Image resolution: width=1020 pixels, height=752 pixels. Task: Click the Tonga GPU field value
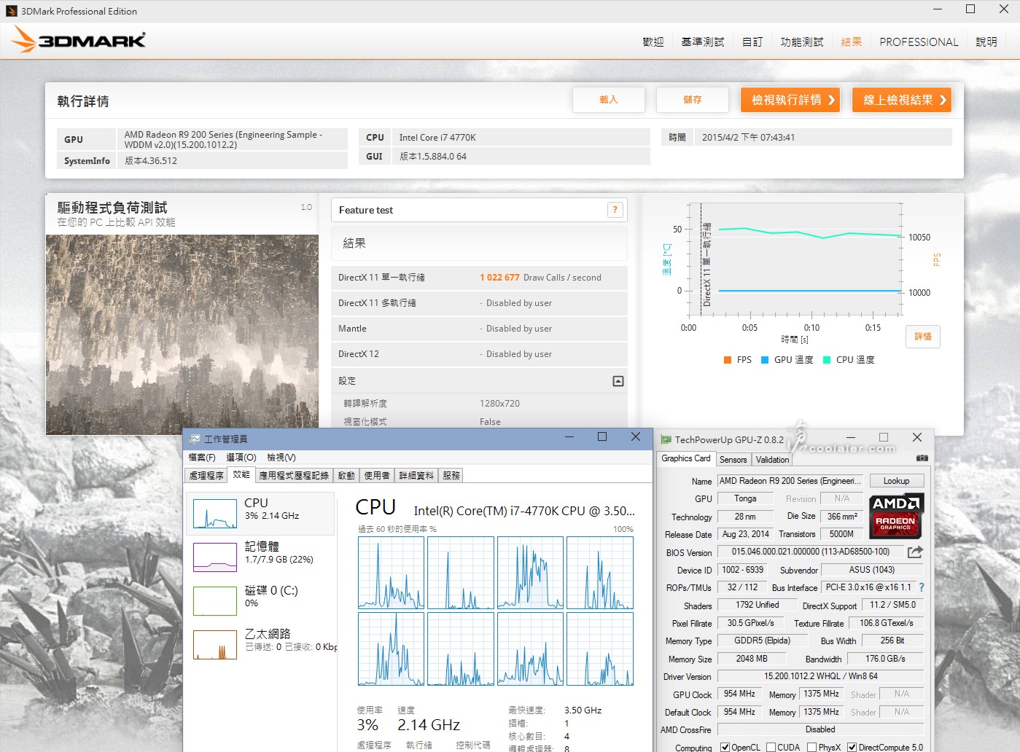tap(745, 498)
